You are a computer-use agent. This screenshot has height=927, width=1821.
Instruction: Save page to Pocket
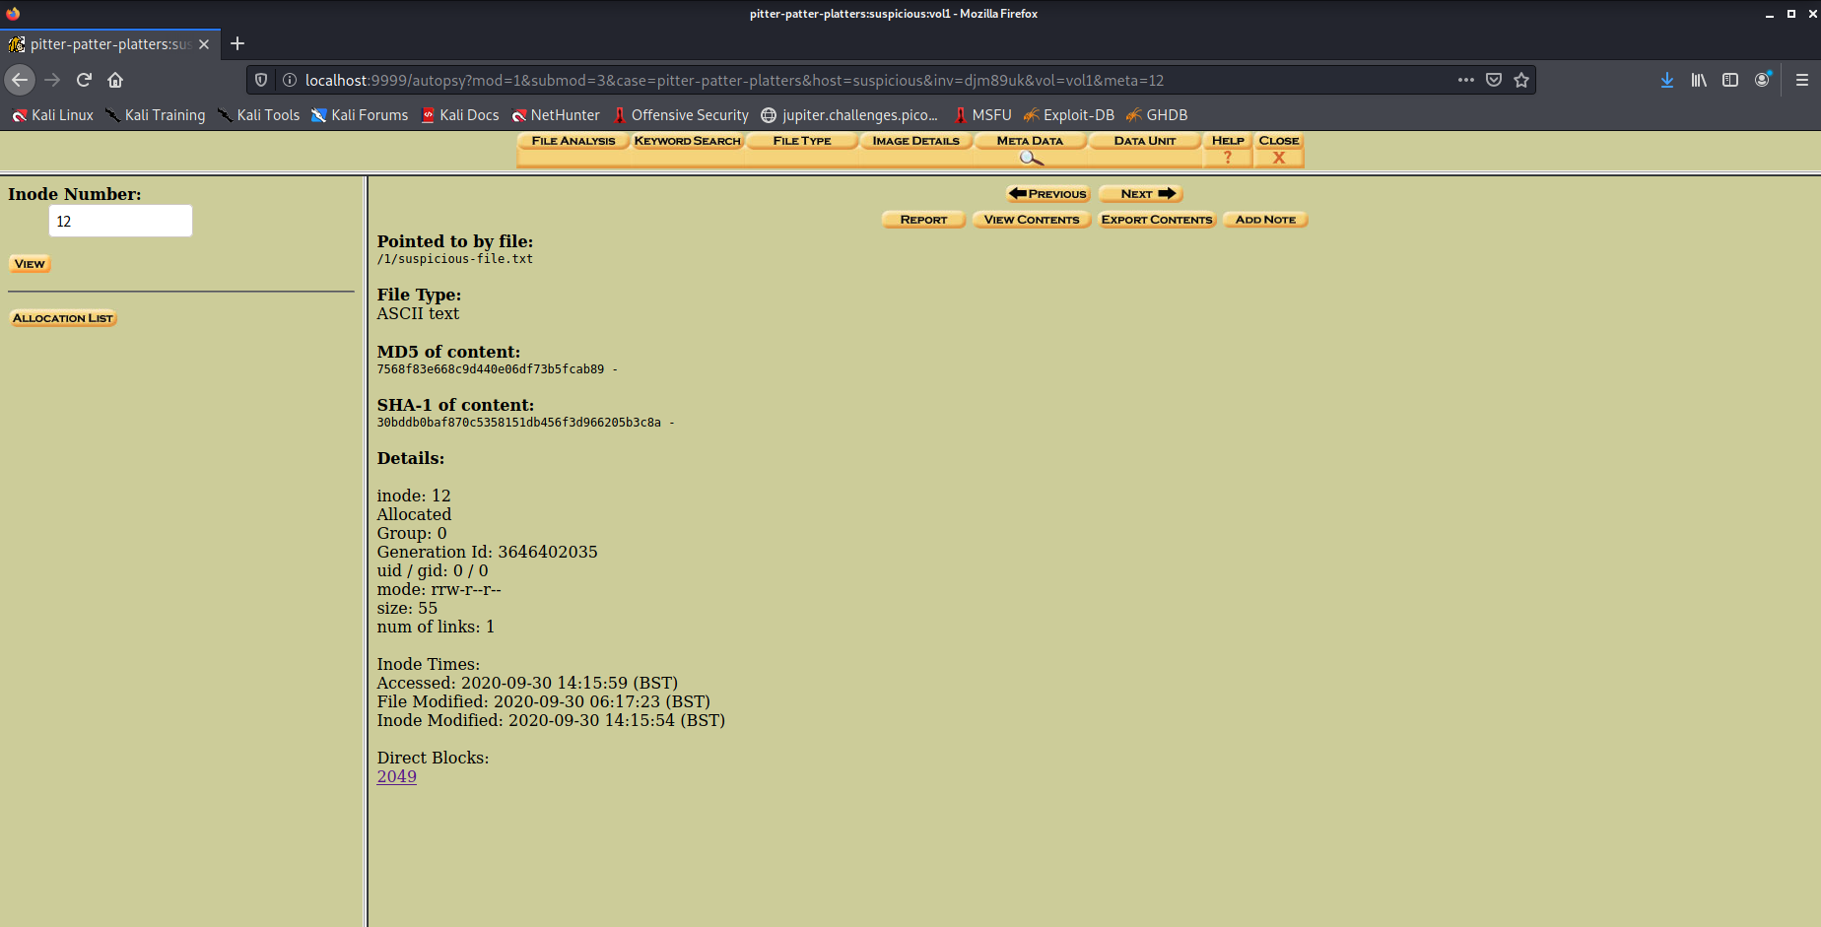tap(1494, 80)
